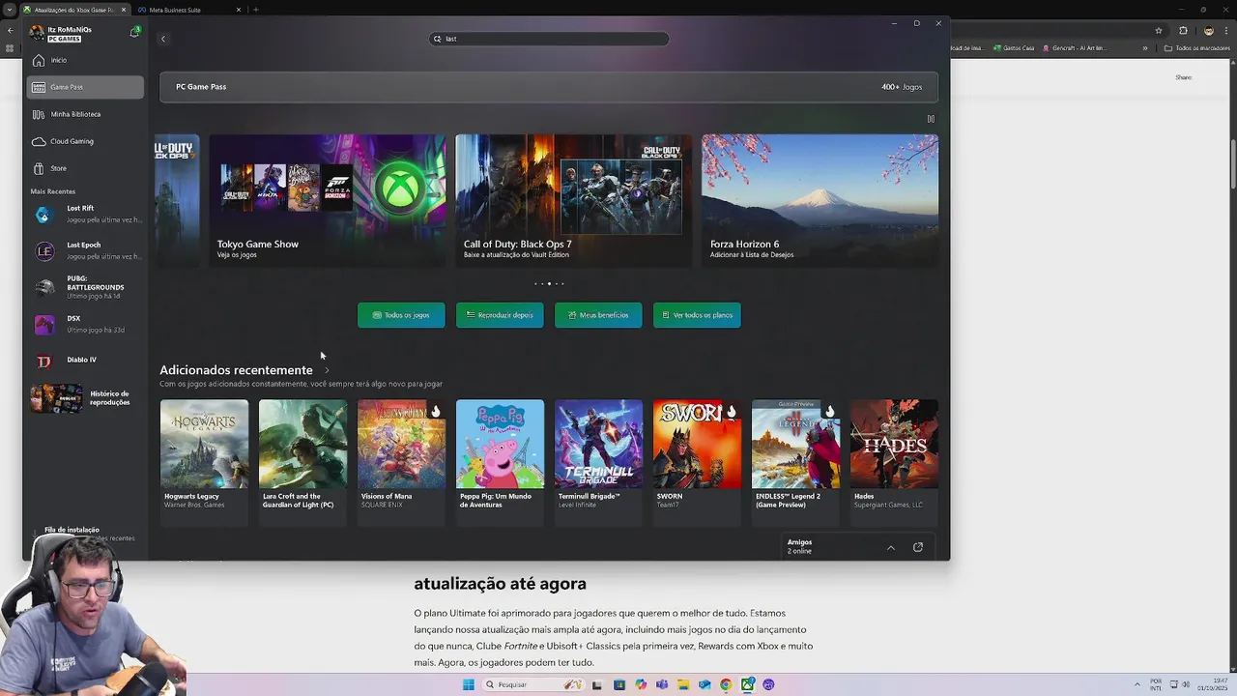Image resolution: width=1237 pixels, height=696 pixels.
Task: Open Hades game tile
Action: tap(894, 462)
